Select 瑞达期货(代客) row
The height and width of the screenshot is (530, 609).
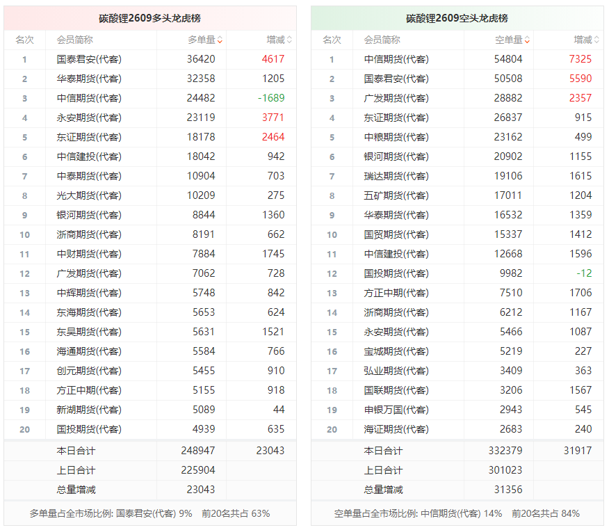point(457,176)
